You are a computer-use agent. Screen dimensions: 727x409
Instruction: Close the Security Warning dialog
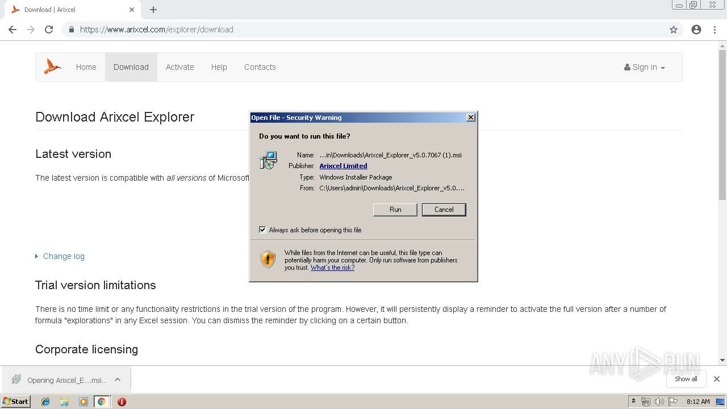(471, 118)
